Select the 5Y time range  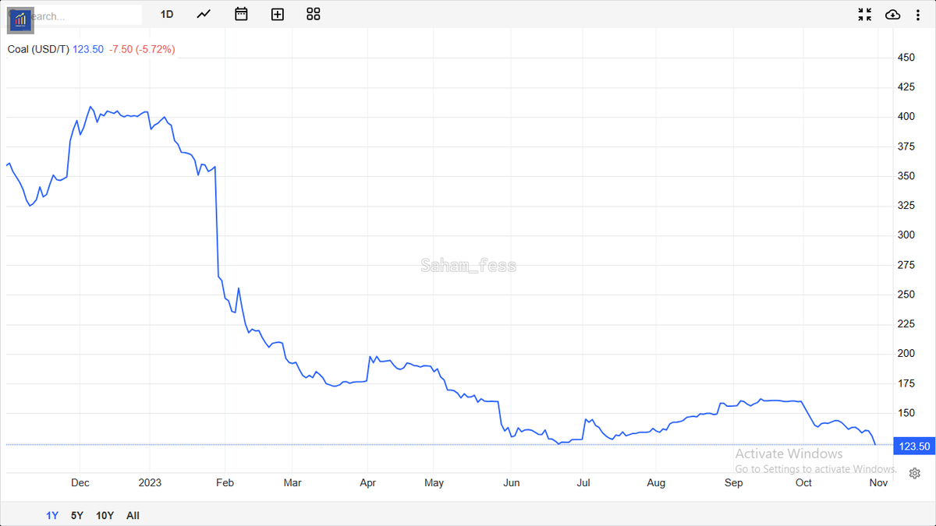coord(76,515)
